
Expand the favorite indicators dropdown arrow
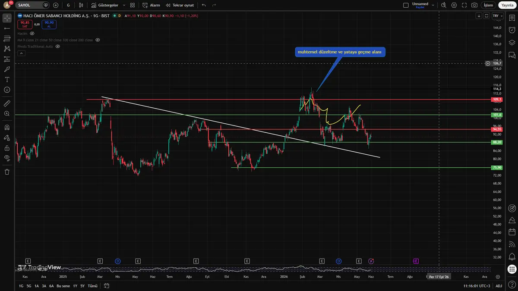tap(124, 5)
